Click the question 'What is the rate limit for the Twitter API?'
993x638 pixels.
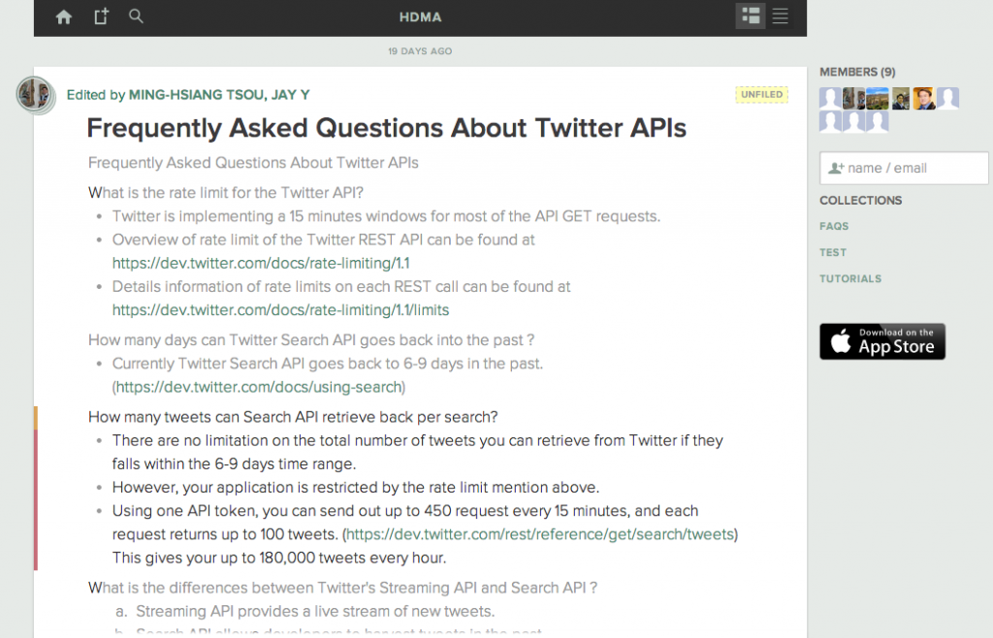click(x=225, y=192)
